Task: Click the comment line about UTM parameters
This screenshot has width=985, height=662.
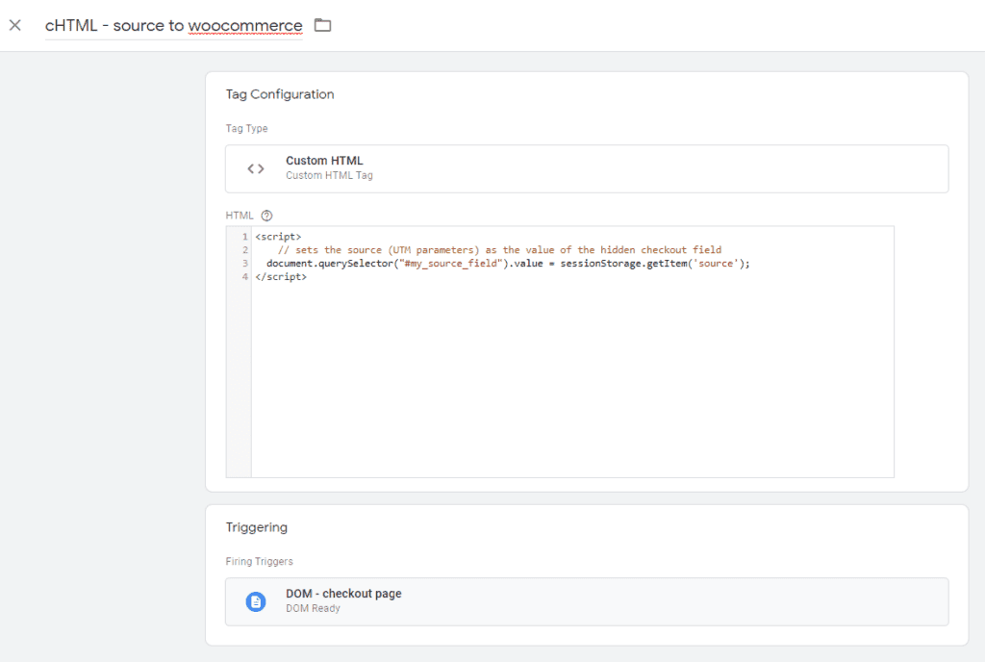Action: tap(499, 250)
